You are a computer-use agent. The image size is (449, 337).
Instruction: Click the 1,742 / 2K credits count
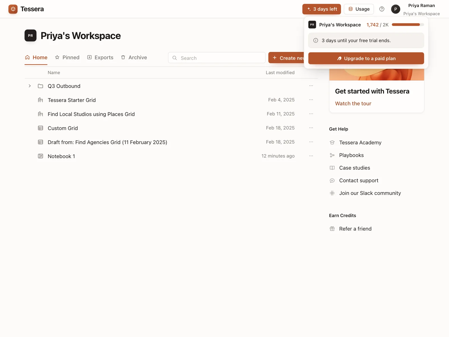pyautogui.click(x=377, y=25)
